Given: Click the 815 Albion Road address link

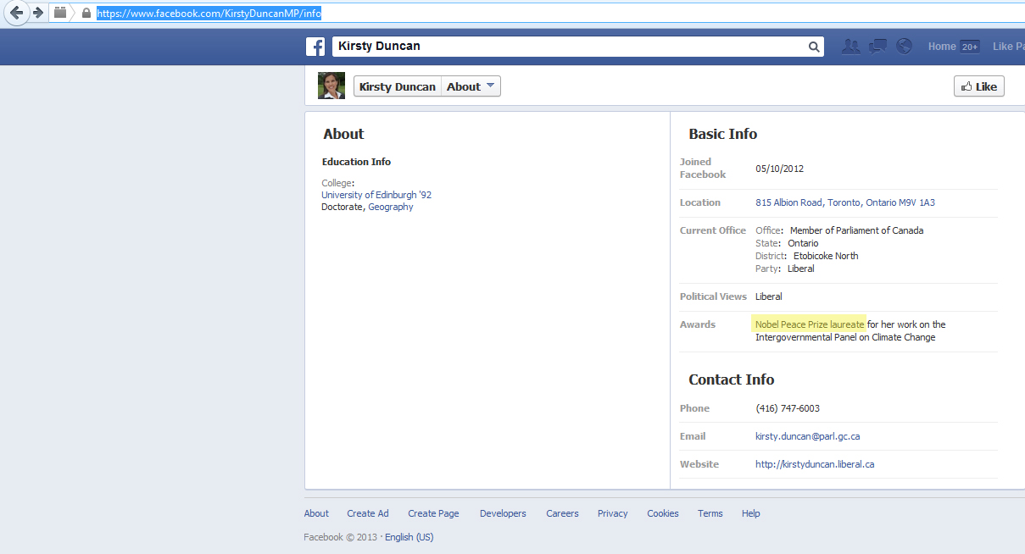Looking at the screenshot, I should 788,202.
